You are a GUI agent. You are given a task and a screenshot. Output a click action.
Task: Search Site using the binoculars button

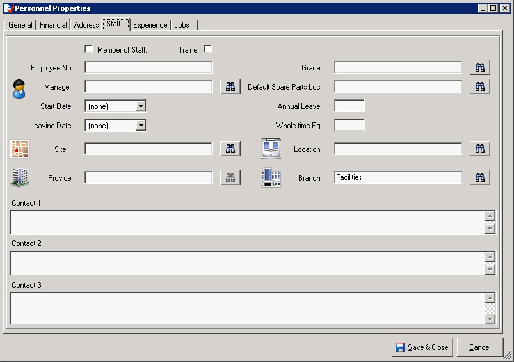(230, 149)
